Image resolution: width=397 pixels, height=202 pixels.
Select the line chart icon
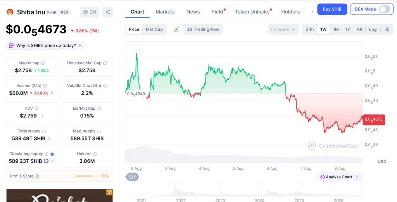click(177, 29)
